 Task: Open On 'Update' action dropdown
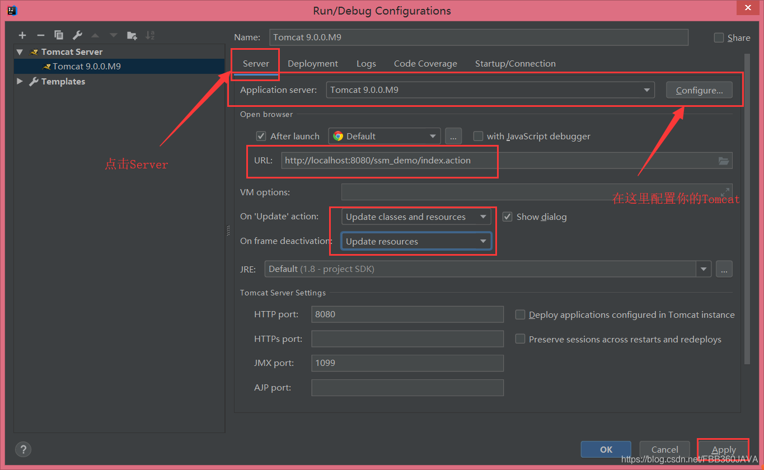coord(416,217)
